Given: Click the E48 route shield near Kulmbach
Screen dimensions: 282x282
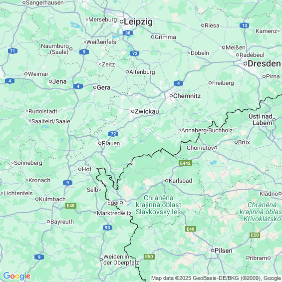Looking at the screenshot, I should tap(71, 206).
